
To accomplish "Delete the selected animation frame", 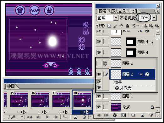I will (x=84, y=117).
